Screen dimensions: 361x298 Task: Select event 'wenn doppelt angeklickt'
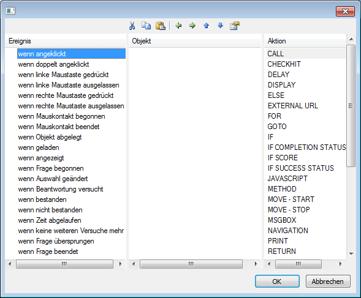(x=53, y=64)
